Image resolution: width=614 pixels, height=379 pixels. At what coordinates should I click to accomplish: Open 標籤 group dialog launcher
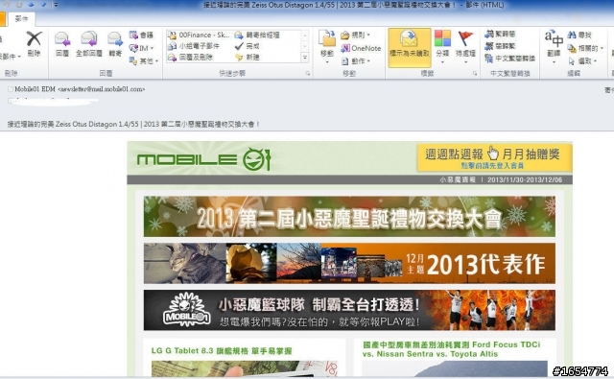click(475, 73)
